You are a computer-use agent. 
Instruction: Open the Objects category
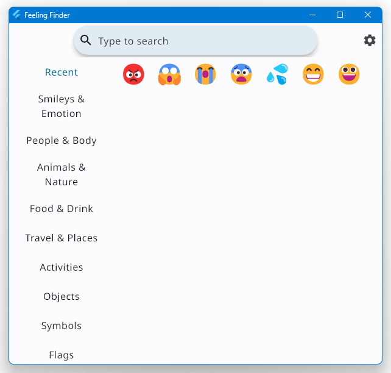coord(62,296)
